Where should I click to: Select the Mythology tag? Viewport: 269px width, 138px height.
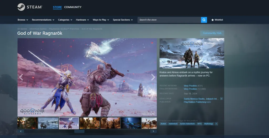(209, 124)
